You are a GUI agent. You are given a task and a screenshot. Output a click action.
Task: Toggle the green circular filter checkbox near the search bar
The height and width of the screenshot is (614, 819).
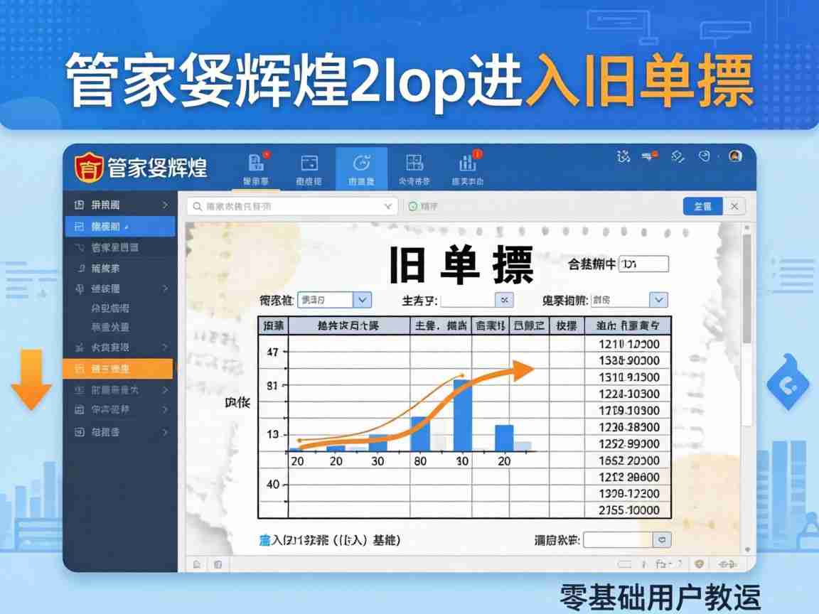pos(413,206)
